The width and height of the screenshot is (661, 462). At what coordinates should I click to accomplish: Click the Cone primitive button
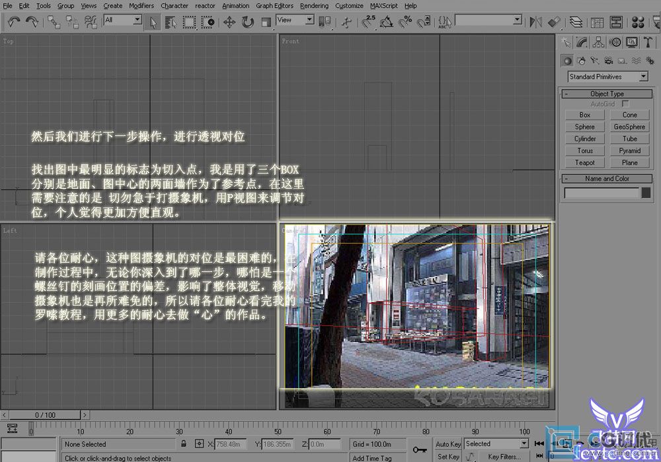630,115
